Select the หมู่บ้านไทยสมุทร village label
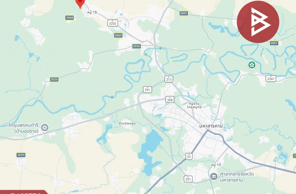296x194 pixels. 194,105
